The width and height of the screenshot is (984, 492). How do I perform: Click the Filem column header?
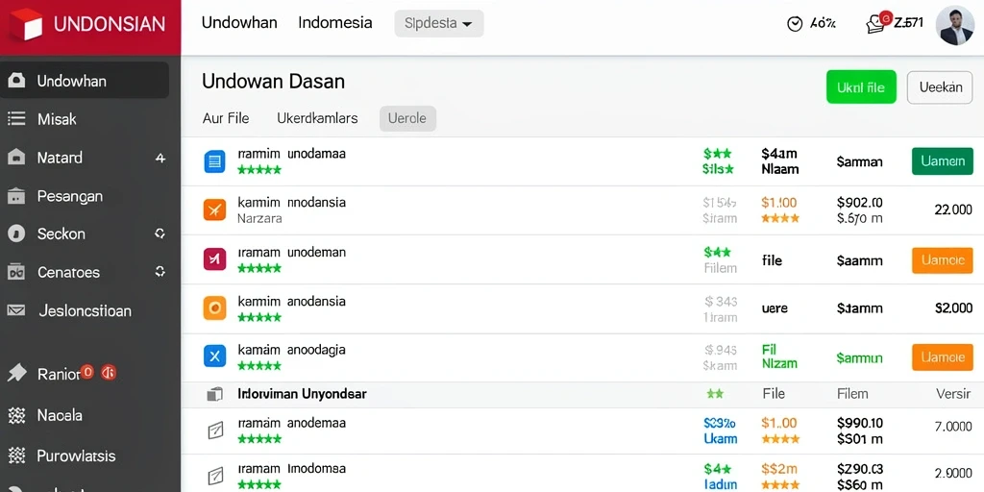click(852, 393)
